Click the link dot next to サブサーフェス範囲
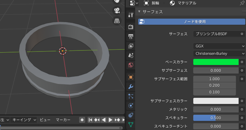This screenshot has width=246, height=130. click(242, 79)
